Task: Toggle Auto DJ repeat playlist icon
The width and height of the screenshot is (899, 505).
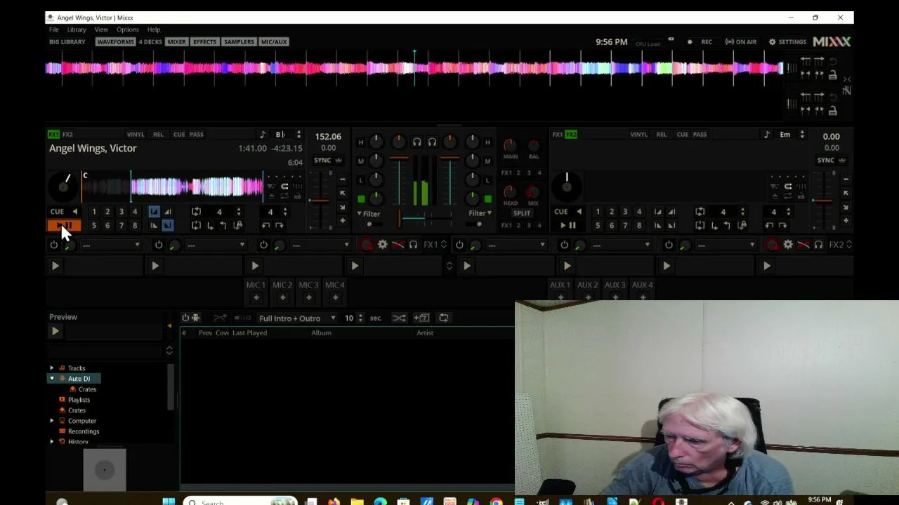Action: 444,318
